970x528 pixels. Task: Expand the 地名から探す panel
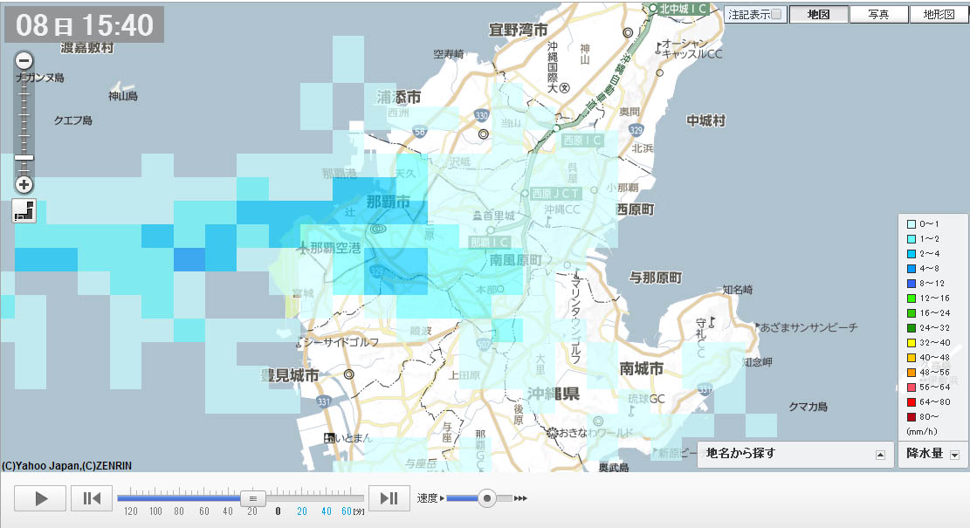[x=880, y=454]
